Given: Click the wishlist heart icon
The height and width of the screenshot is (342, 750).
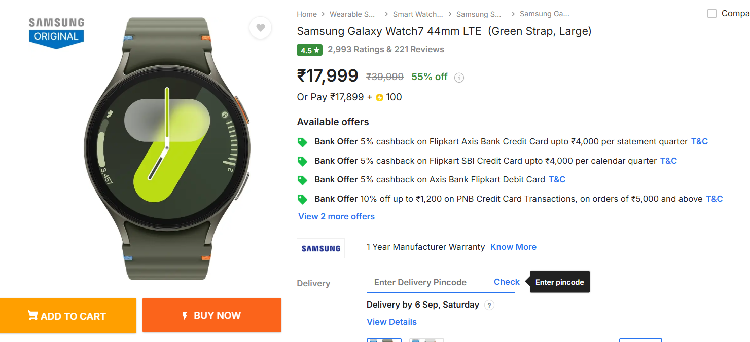Looking at the screenshot, I should (260, 28).
